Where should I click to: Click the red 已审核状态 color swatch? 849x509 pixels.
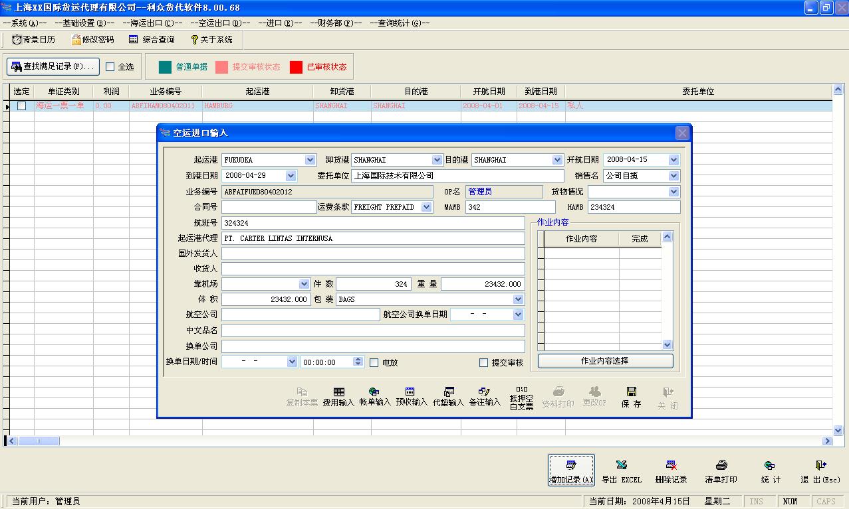click(296, 67)
